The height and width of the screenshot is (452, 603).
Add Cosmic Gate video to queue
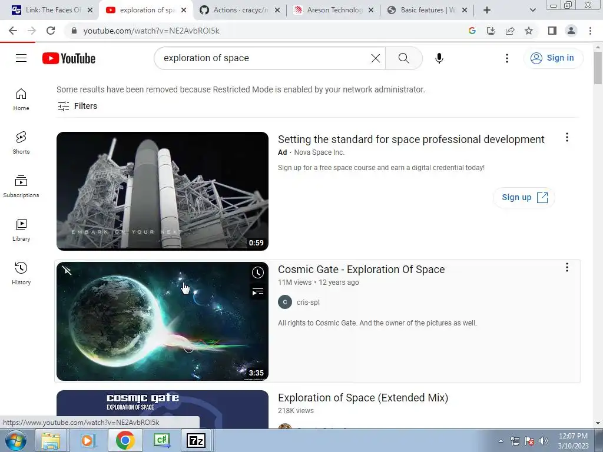(258, 292)
